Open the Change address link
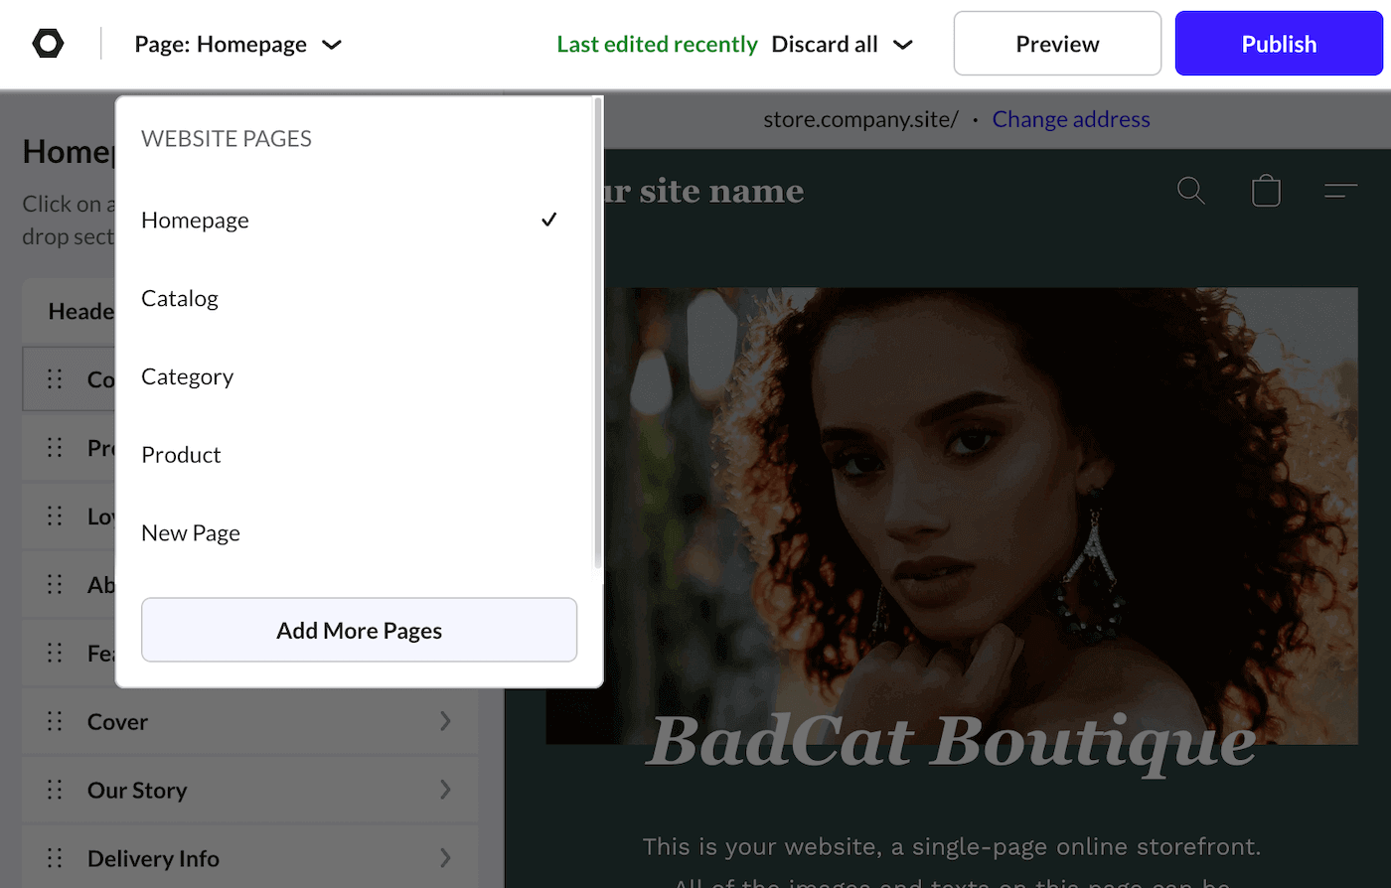 click(1070, 119)
